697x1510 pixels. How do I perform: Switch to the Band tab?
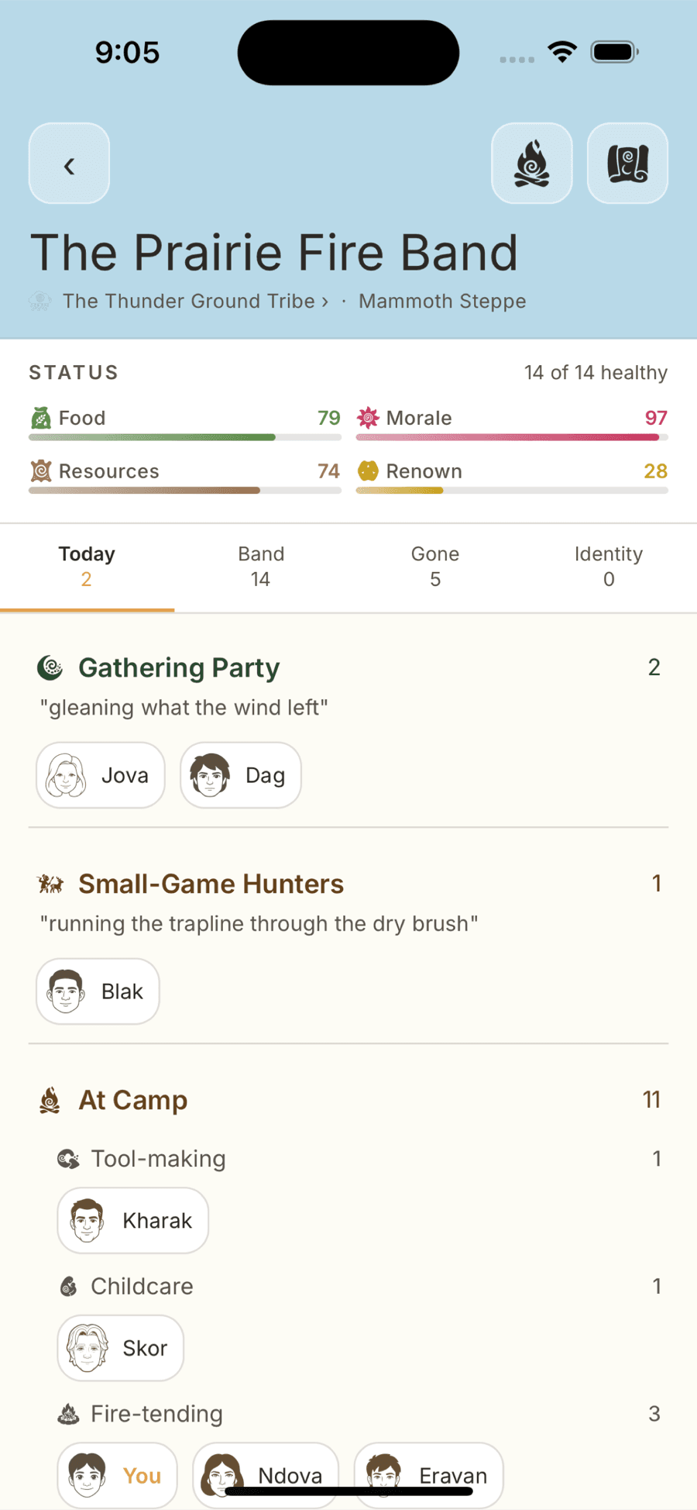tap(261, 567)
